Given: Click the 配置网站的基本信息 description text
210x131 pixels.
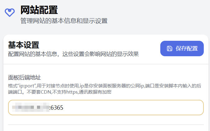Looking at the screenshot, I should (x=73, y=54).
